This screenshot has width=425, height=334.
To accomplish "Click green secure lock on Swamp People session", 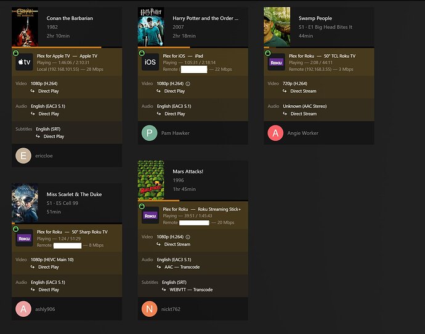I will click(268, 53).
